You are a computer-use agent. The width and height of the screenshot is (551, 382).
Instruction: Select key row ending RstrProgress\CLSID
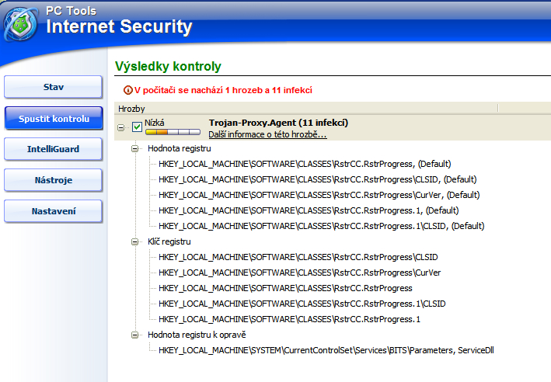(298, 257)
